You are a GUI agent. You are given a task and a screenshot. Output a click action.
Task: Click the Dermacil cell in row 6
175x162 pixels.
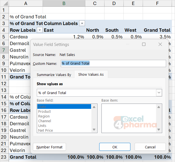click(20, 43)
